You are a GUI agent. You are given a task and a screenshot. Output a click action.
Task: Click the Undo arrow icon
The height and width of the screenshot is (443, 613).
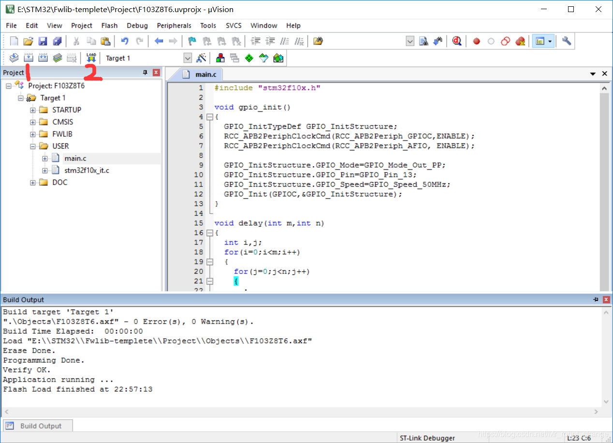[125, 42]
